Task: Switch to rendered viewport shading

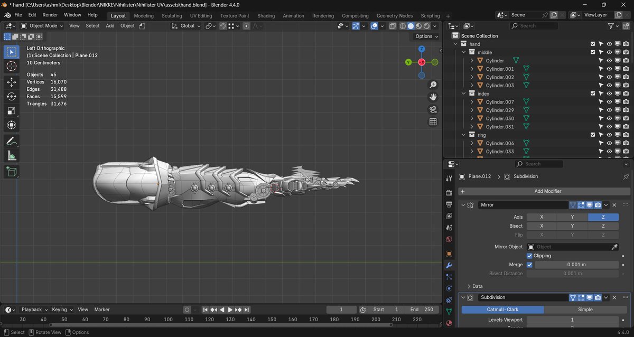Action: tap(426, 26)
